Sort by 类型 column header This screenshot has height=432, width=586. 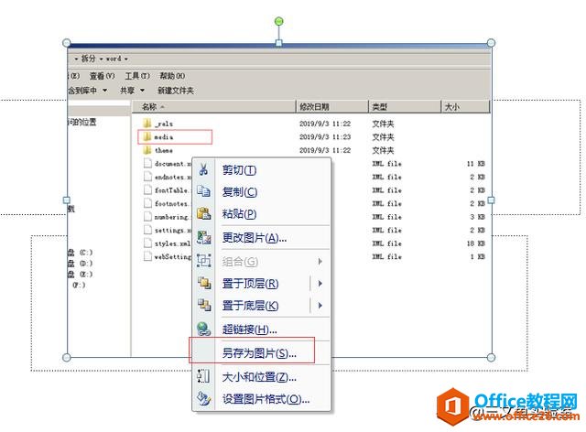pyautogui.click(x=405, y=107)
